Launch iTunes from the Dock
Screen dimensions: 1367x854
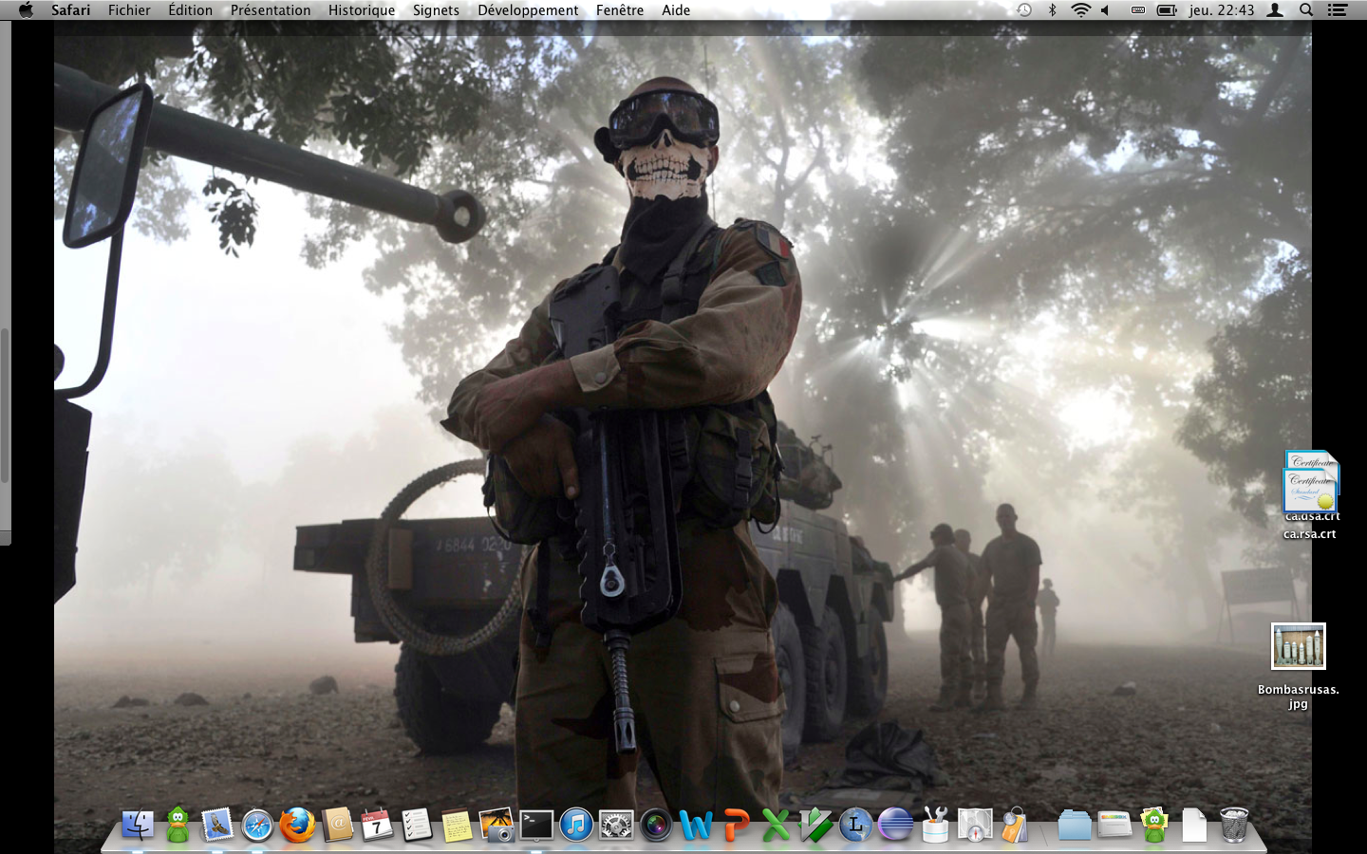(576, 825)
